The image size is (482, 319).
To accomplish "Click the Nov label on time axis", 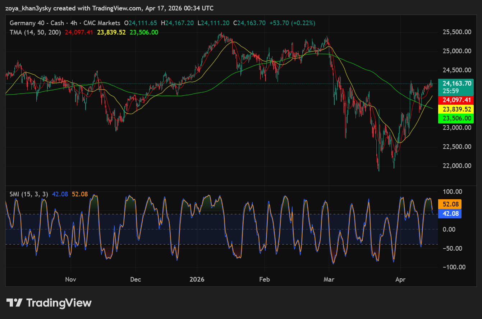I will pos(71,279).
